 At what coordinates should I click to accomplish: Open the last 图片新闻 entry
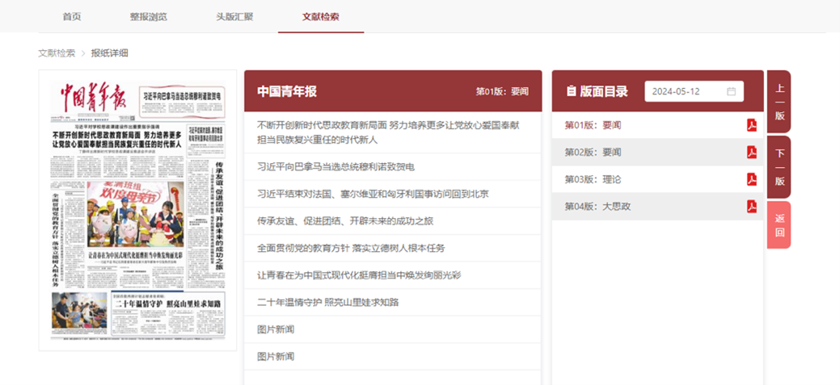[393, 357]
